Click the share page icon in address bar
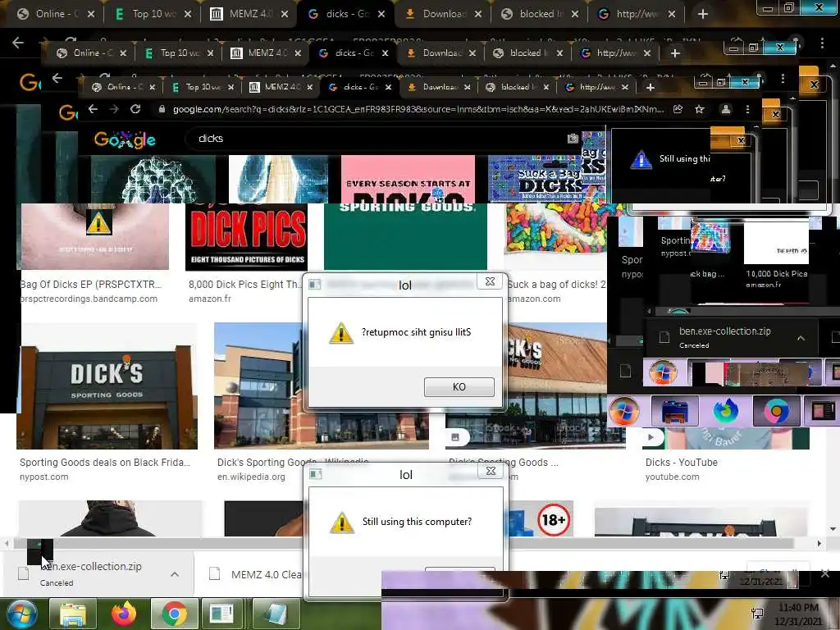The image size is (840, 630). (x=678, y=109)
